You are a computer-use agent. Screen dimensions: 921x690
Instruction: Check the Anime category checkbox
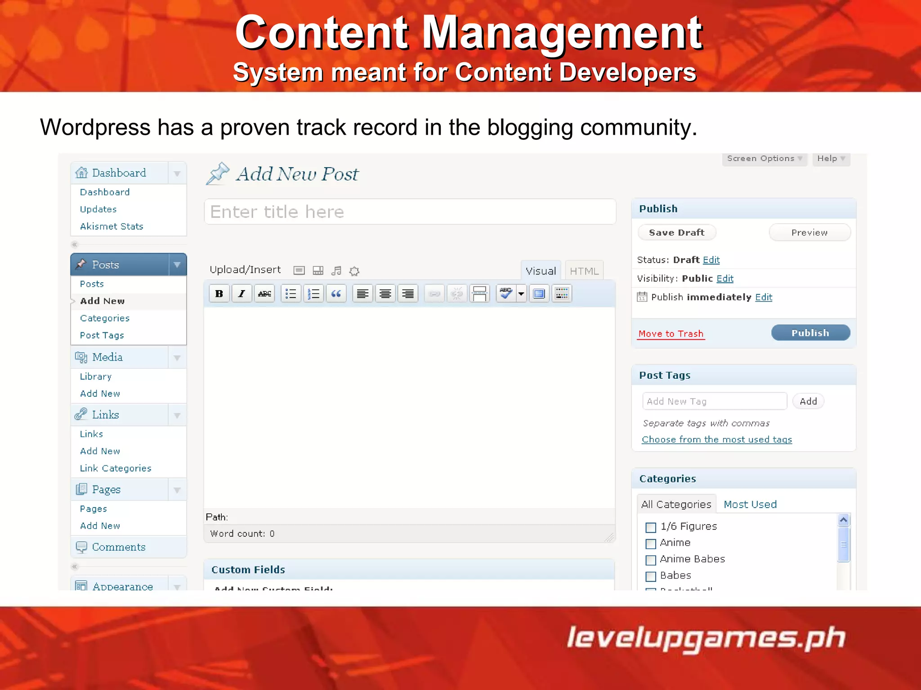coord(651,544)
